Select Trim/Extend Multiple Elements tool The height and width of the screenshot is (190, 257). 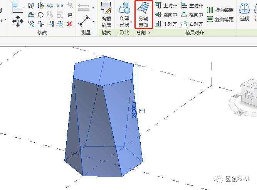[x=60, y=24]
